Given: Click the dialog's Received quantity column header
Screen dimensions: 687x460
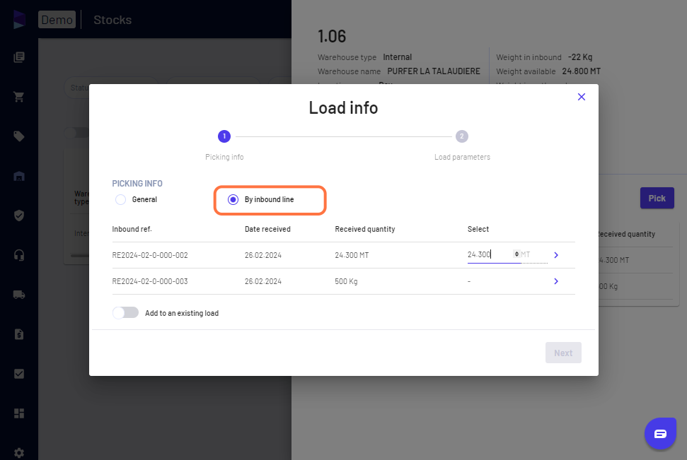Looking at the screenshot, I should click(365, 229).
